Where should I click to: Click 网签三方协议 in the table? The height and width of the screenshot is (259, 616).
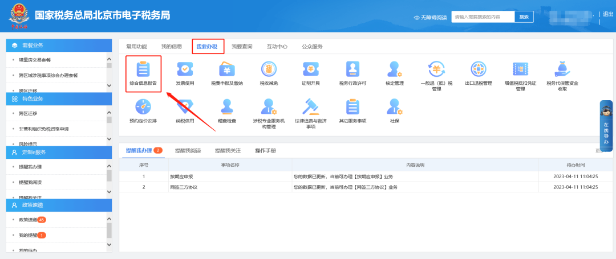[x=184, y=187]
